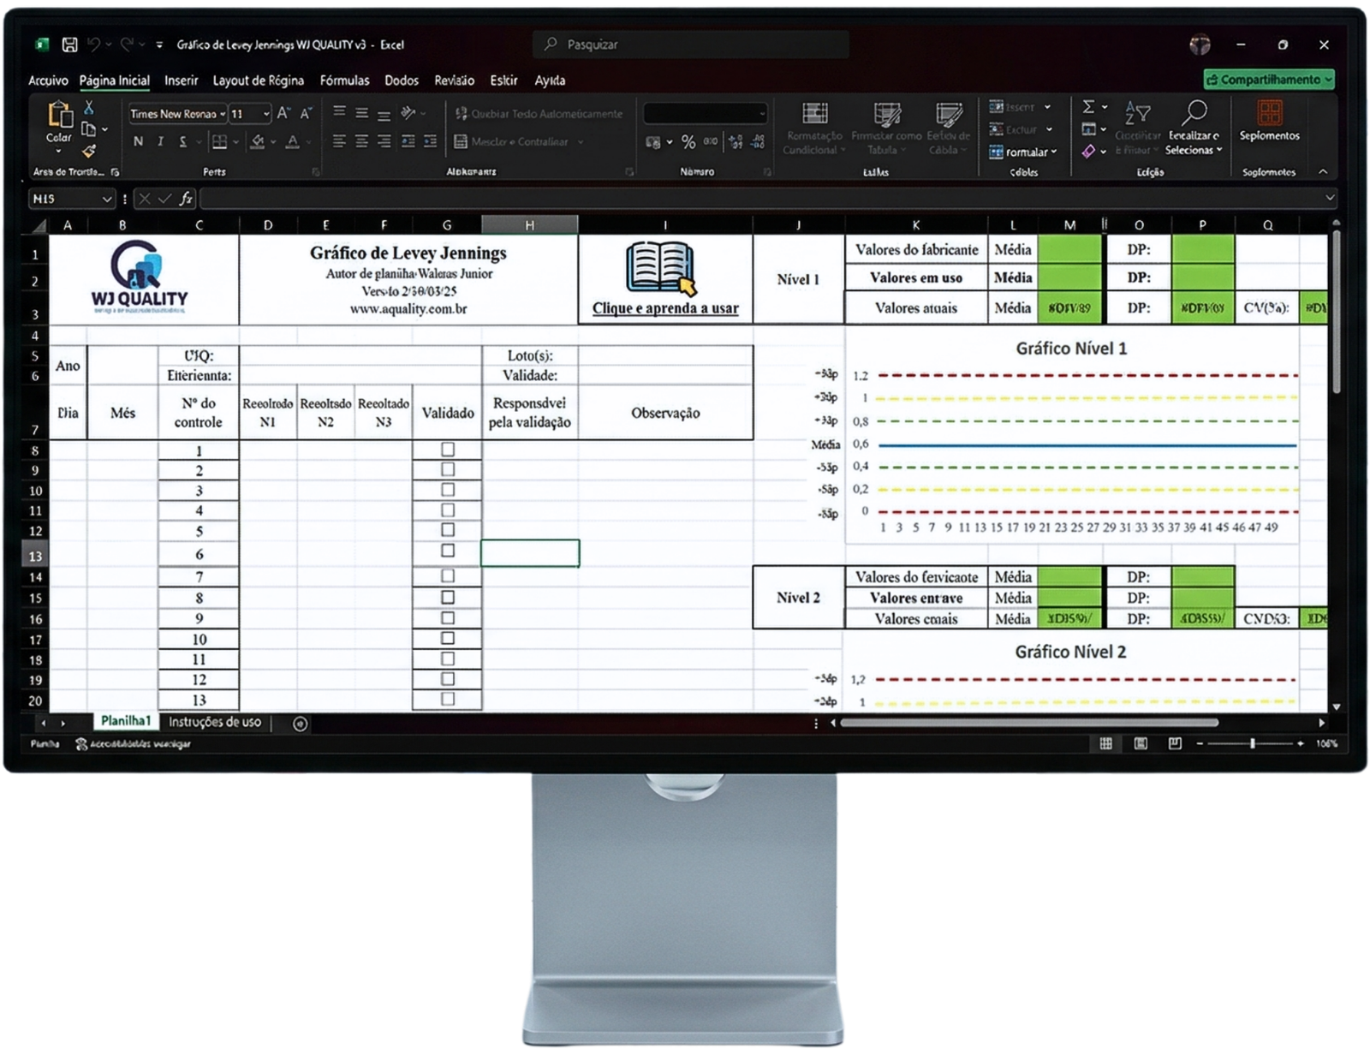Toggle the Validado checkbox for control 10

[447, 639]
